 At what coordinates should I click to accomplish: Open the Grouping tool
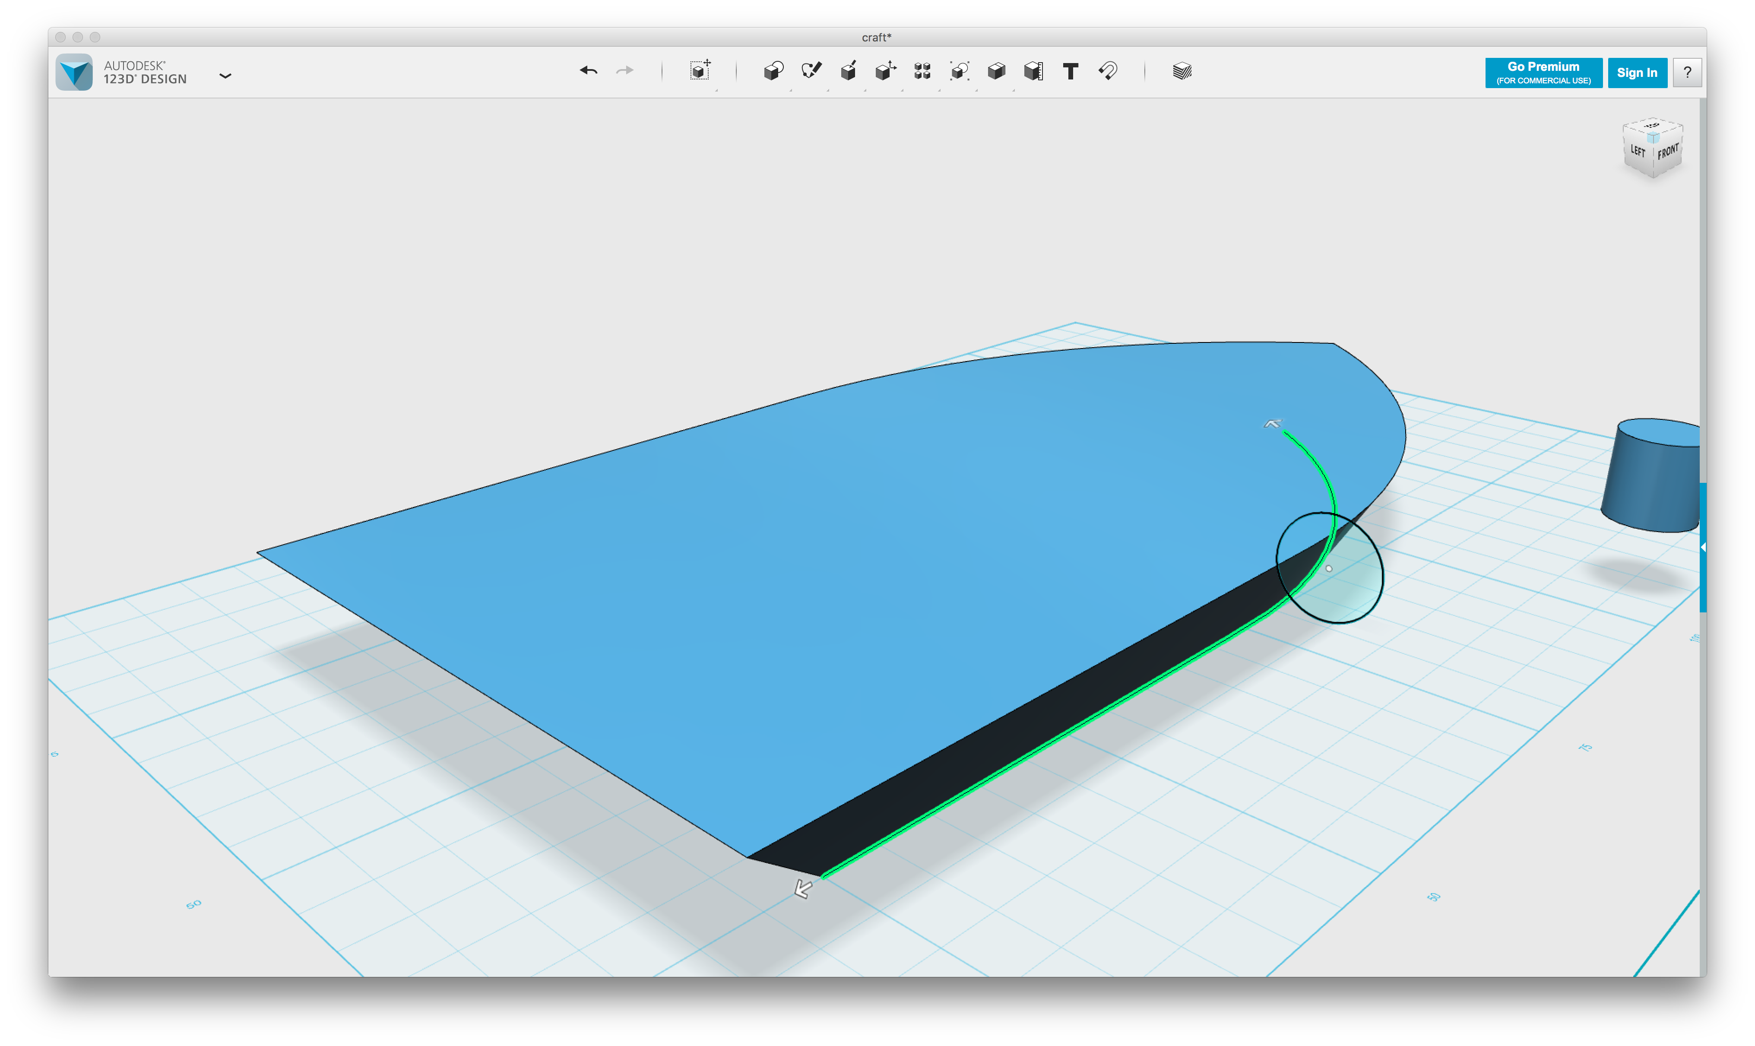click(959, 70)
